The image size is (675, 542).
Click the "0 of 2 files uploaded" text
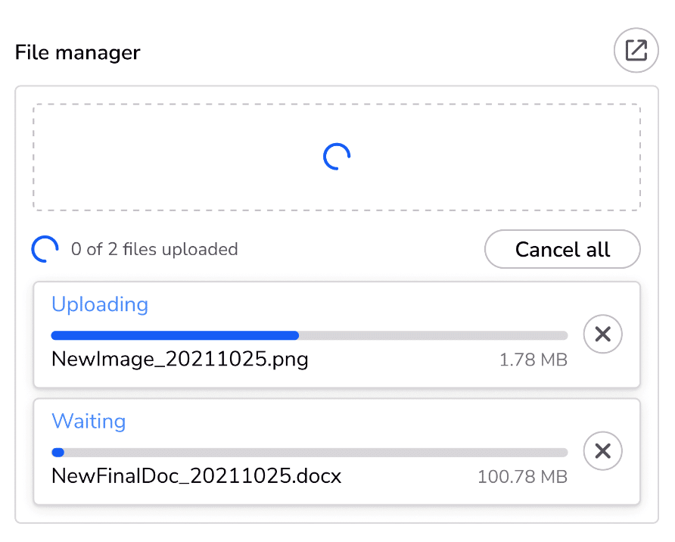click(x=154, y=249)
